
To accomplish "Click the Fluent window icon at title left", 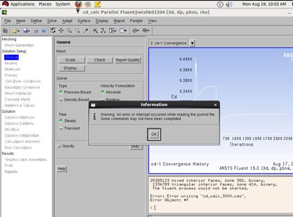I will pos(4,12).
